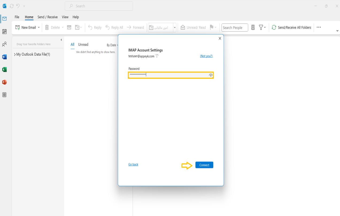340x216 pixels.
Task: Click the top Search box
Action: pyautogui.click(x=99, y=6)
